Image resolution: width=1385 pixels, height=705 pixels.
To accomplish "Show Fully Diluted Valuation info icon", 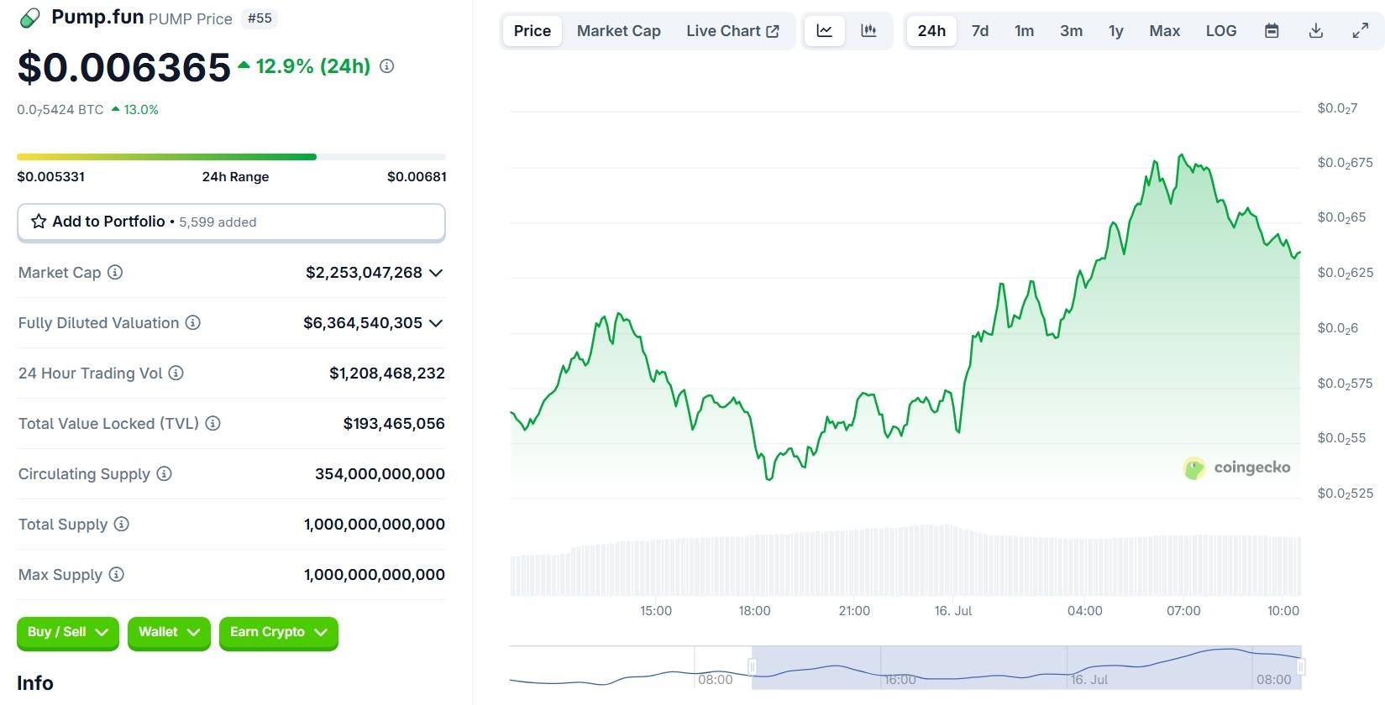I will click(193, 322).
